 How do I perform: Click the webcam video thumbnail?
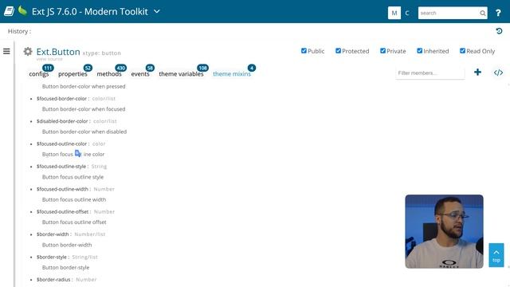click(445, 231)
